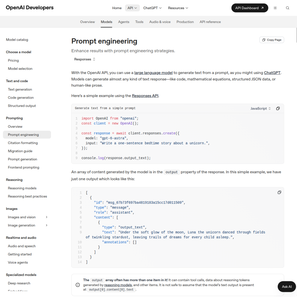
Task: Open Code generation in the sidebar
Action: (21, 97)
